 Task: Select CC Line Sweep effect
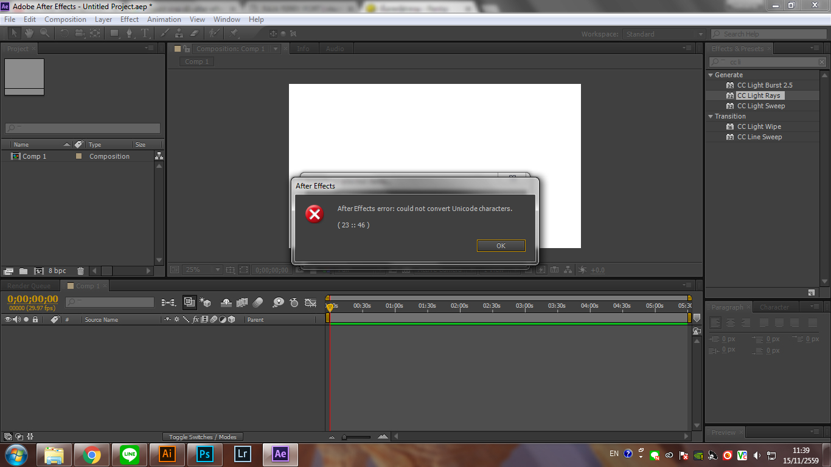pyautogui.click(x=759, y=137)
